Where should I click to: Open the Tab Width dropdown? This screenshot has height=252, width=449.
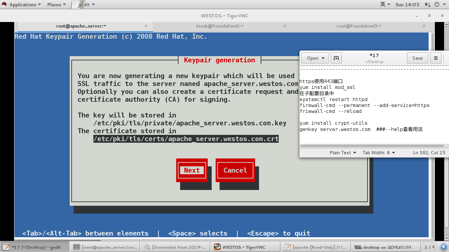pyautogui.click(x=379, y=153)
